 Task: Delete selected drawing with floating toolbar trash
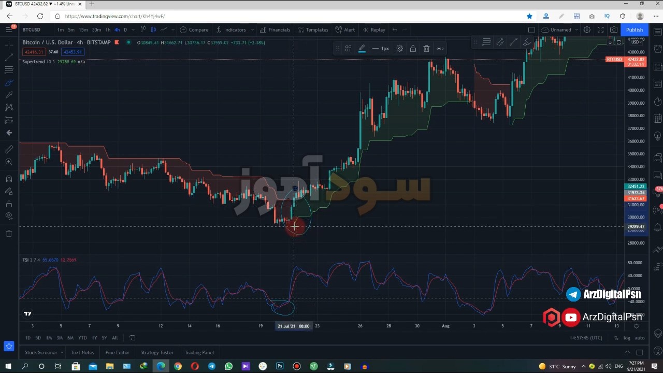click(x=426, y=49)
